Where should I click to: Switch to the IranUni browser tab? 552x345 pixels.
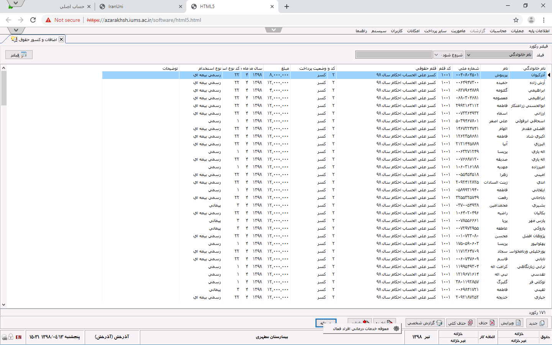click(140, 7)
